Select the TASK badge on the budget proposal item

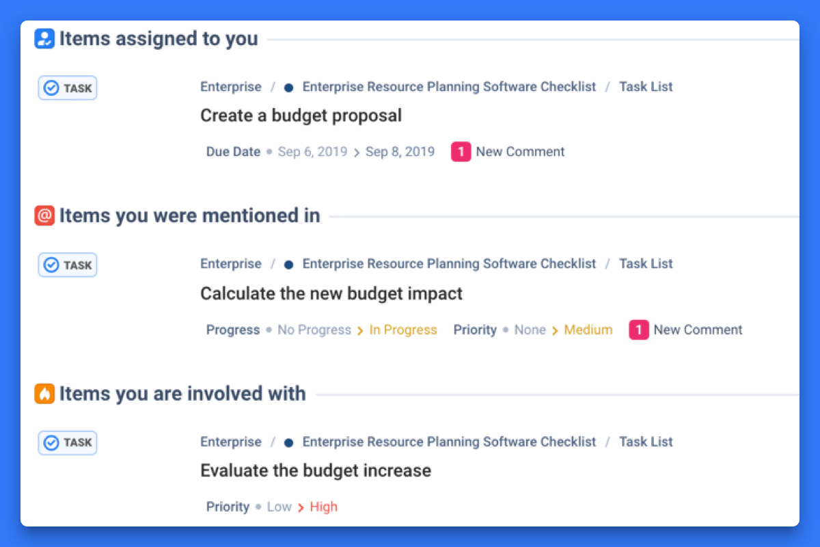tap(67, 88)
